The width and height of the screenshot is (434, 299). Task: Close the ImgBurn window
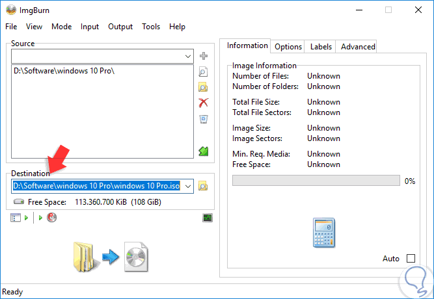(x=418, y=10)
